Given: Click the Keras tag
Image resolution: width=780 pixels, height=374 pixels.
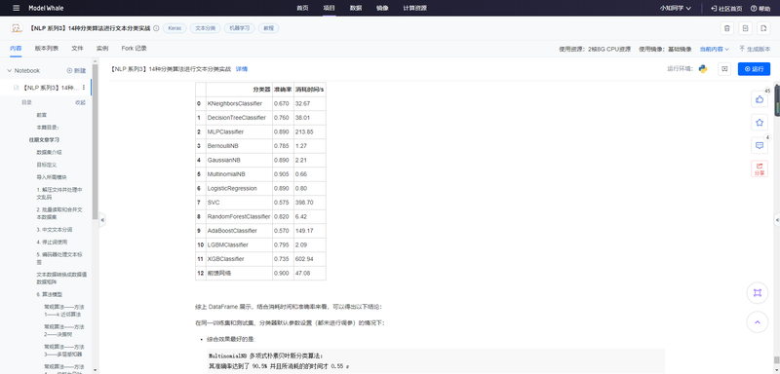Looking at the screenshot, I should click(175, 28).
